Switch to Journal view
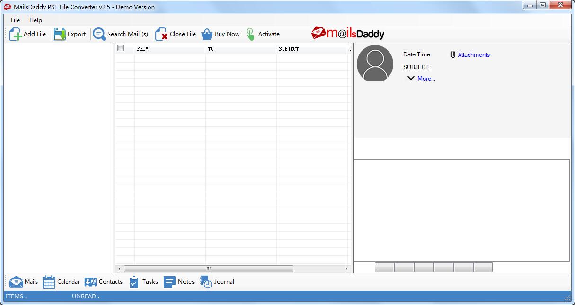Image resolution: width=575 pixels, height=305 pixels. point(217,282)
